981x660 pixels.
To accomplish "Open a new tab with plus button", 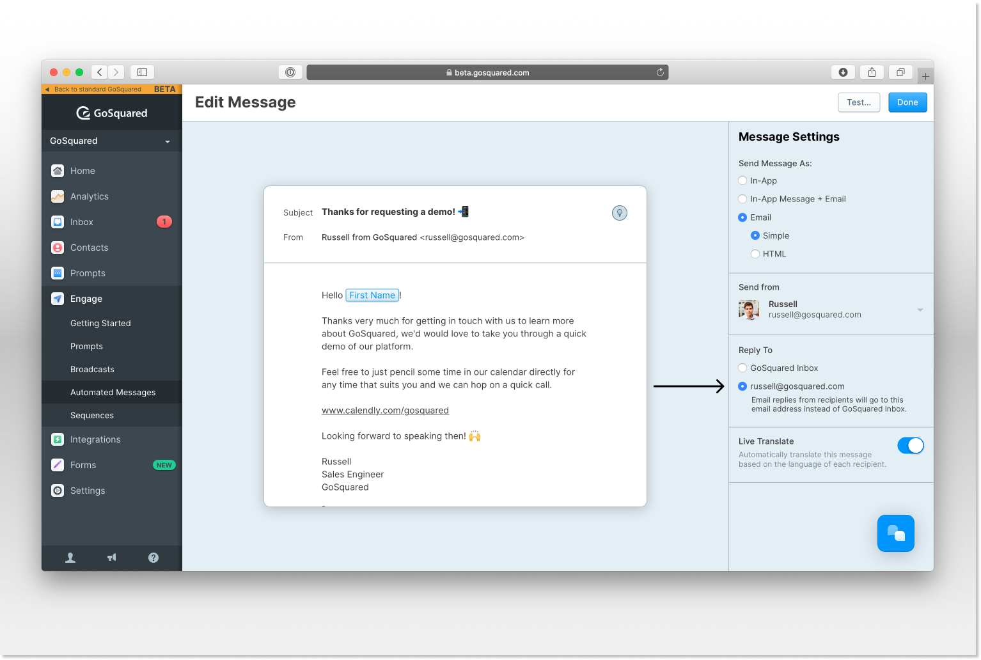I will tap(925, 76).
